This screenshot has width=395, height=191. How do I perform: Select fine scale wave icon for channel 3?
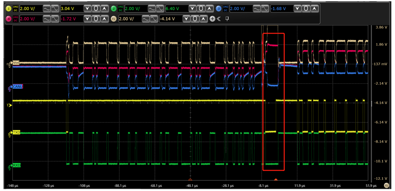tap(265, 8)
